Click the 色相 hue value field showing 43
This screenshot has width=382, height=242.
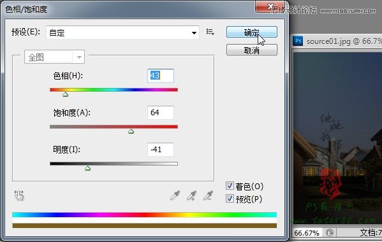tap(161, 76)
